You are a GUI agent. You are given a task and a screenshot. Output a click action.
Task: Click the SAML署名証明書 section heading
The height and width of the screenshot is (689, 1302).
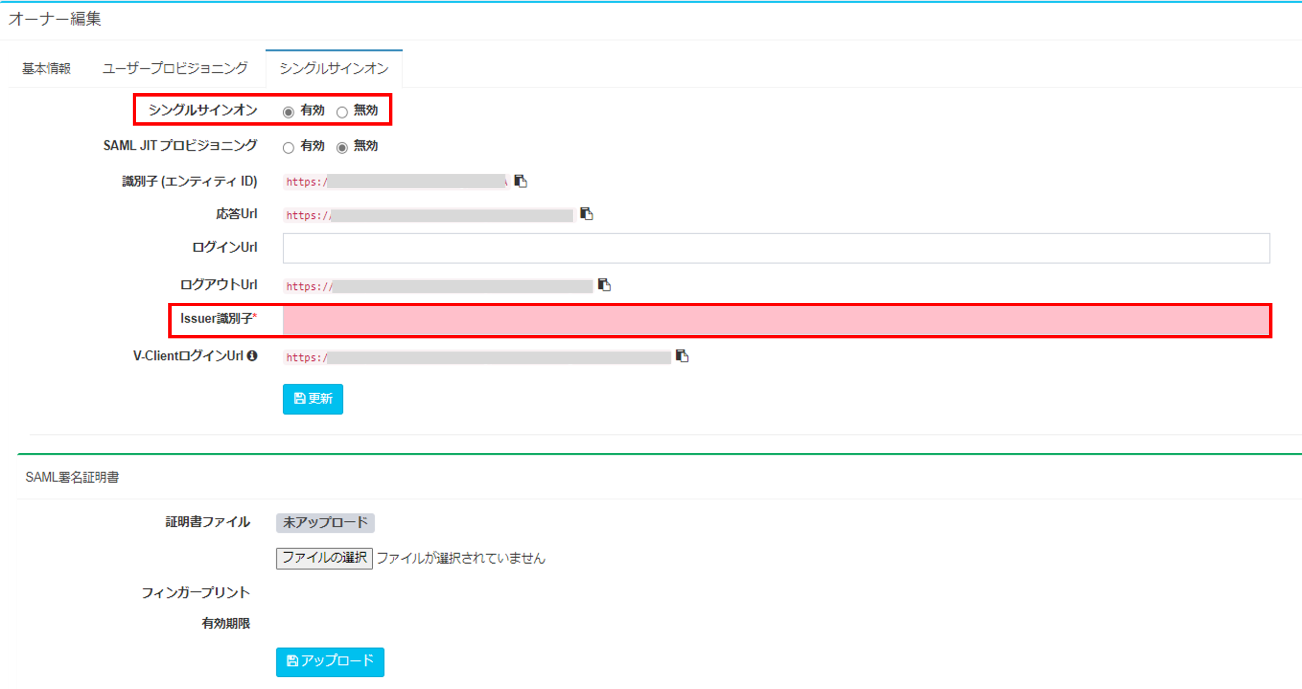pyautogui.click(x=72, y=477)
